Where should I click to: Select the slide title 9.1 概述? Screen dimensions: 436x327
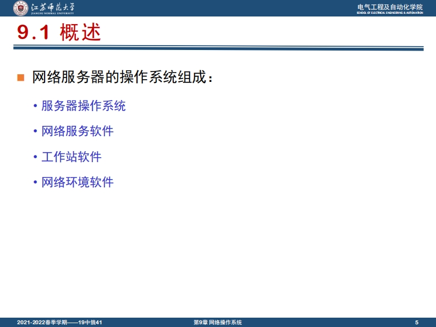coord(59,33)
